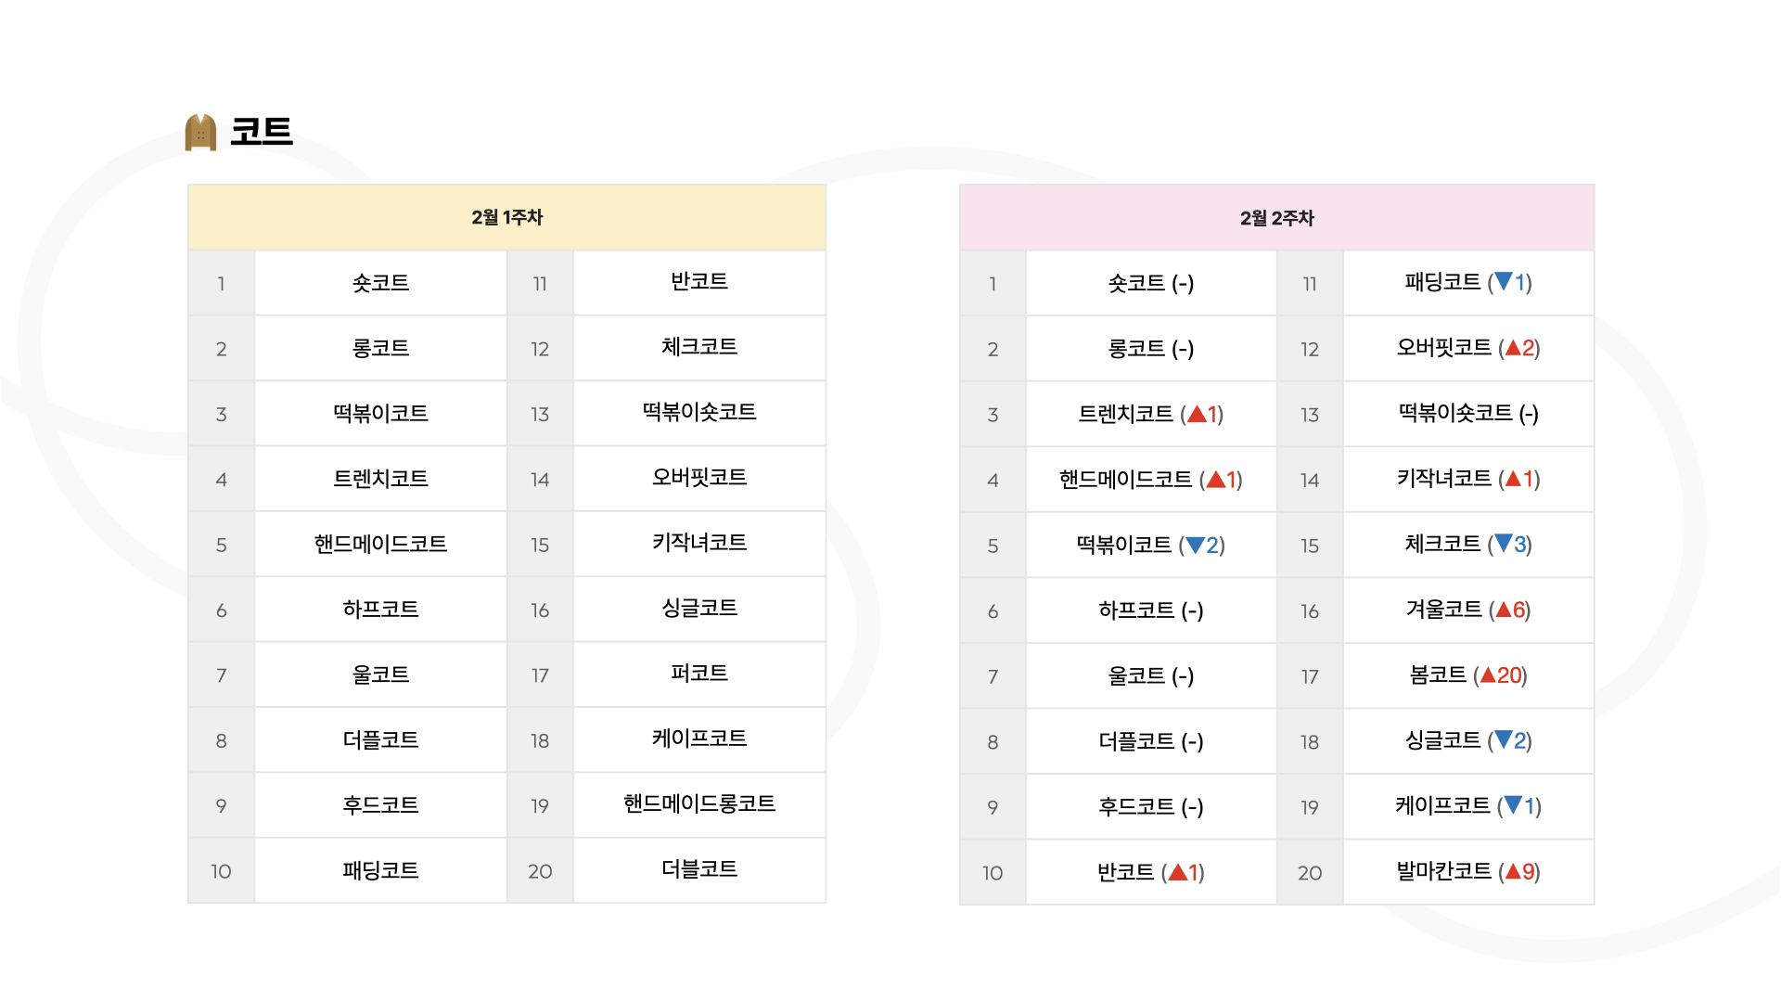Click the 코트 page title text
This screenshot has height=1002, width=1781.
click(262, 131)
